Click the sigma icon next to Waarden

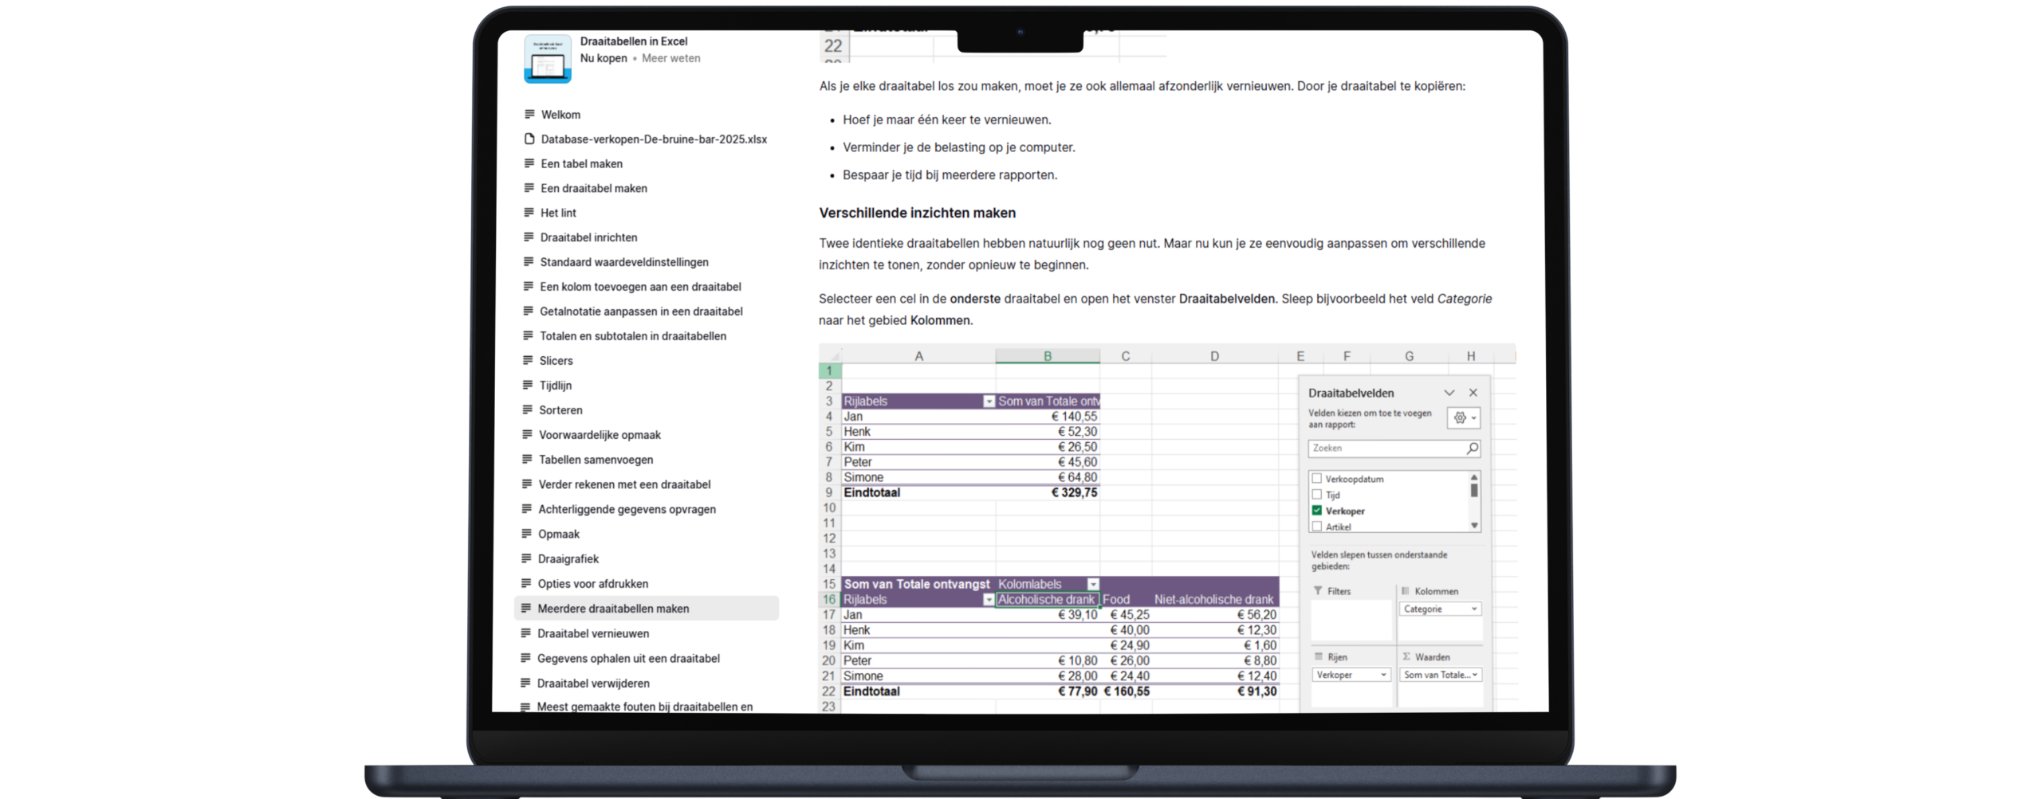(1405, 657)
